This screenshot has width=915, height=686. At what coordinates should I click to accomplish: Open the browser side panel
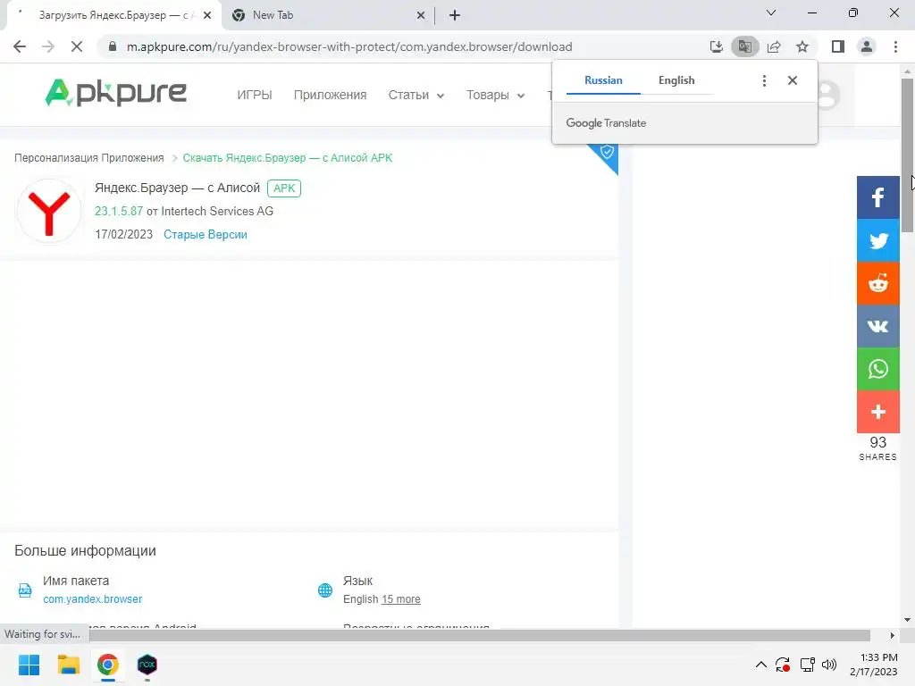tap(838, 46)
